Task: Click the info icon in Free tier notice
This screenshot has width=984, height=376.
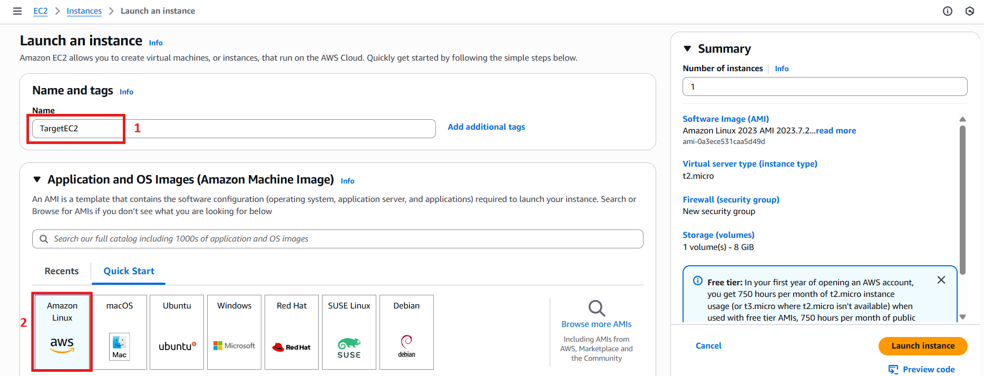Action: (698, 281)
